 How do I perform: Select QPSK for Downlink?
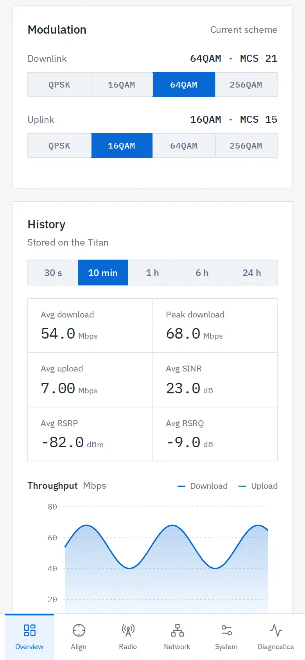(59, 84)
